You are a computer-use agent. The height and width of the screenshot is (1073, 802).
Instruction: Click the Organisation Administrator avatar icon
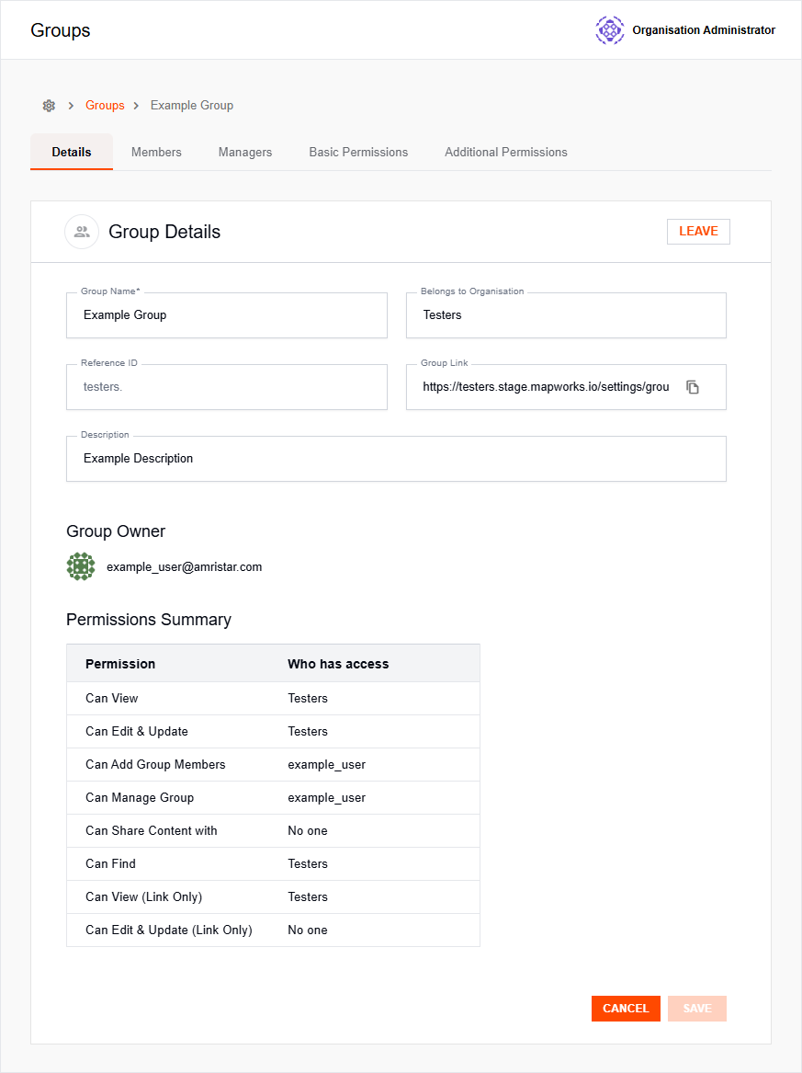[x=610, y=30]
